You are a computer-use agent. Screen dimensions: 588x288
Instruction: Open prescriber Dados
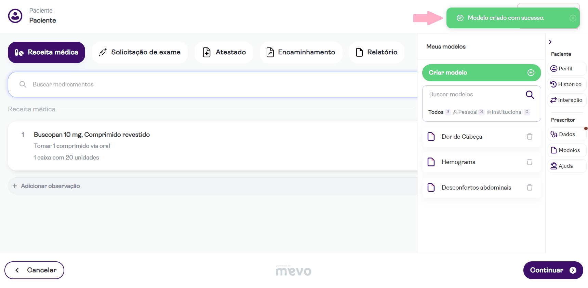(566, 134)
